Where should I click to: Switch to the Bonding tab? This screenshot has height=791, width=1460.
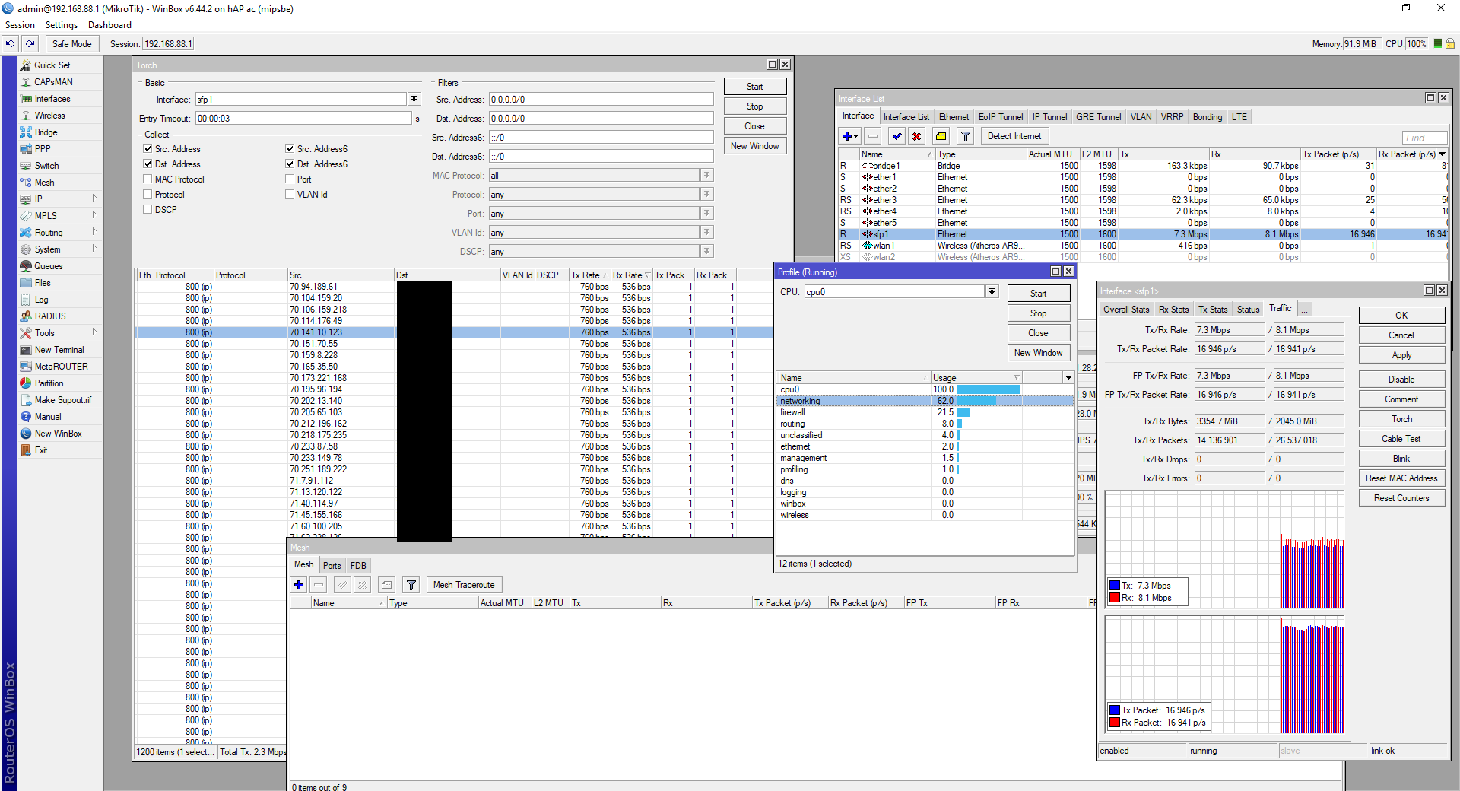pyautogui.click(x=1208, y=117)
